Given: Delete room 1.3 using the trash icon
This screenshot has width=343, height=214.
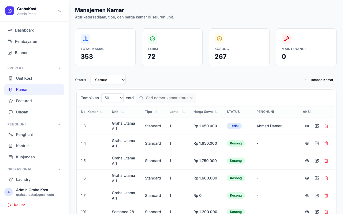Looking at the screenshot, I should tap(326, 126).
